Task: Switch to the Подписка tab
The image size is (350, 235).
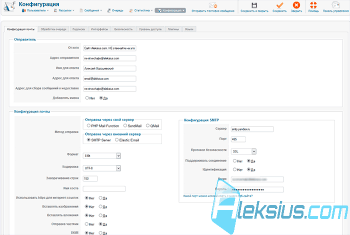Action: coord(78,29)
